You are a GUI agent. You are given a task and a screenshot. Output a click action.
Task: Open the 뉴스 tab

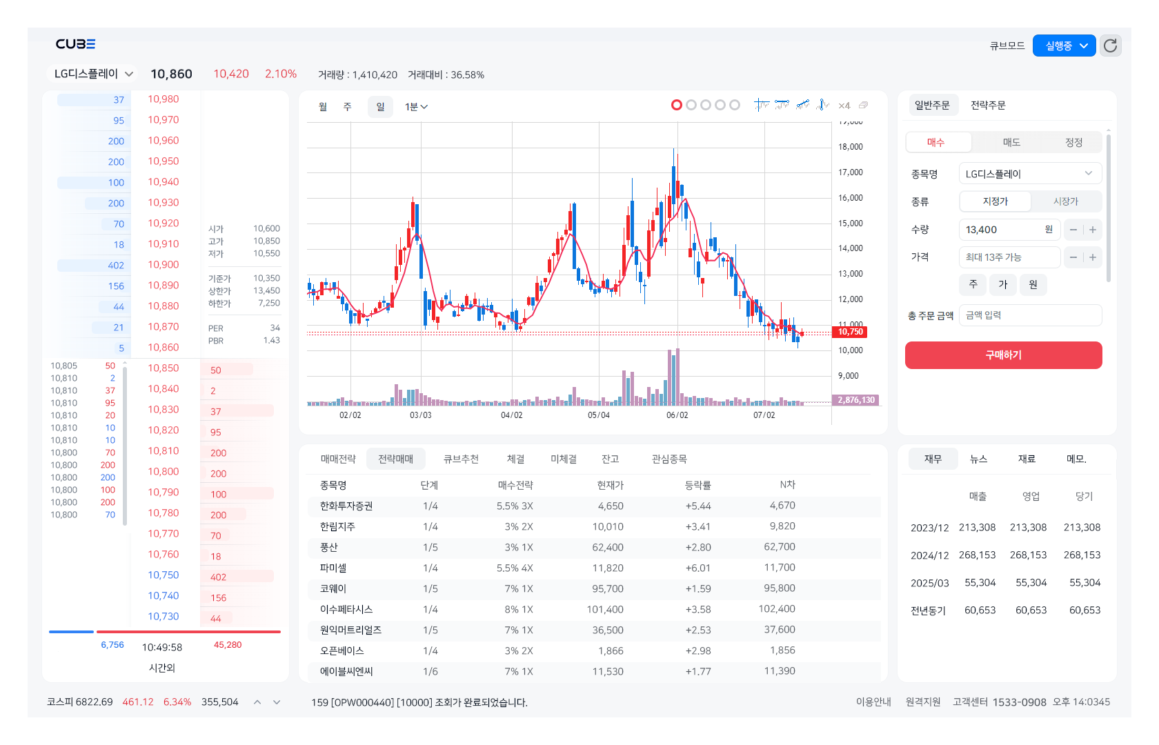pos(979,459)
